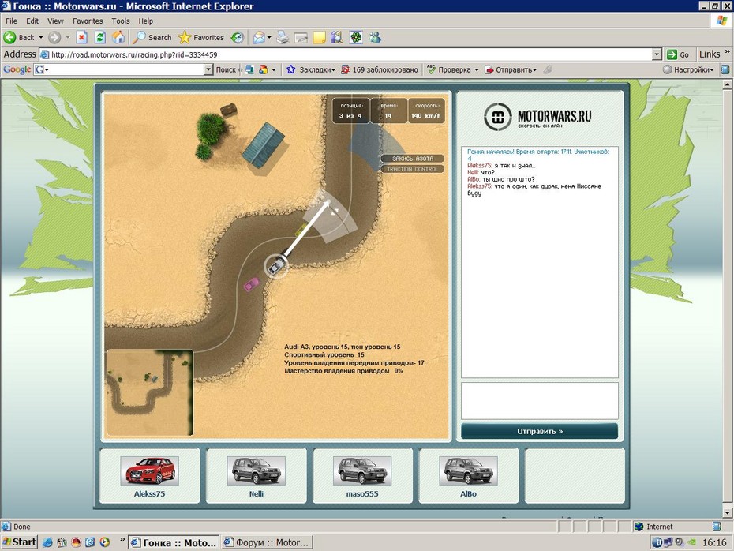Click the chat message input field

(x=539, y=401)
